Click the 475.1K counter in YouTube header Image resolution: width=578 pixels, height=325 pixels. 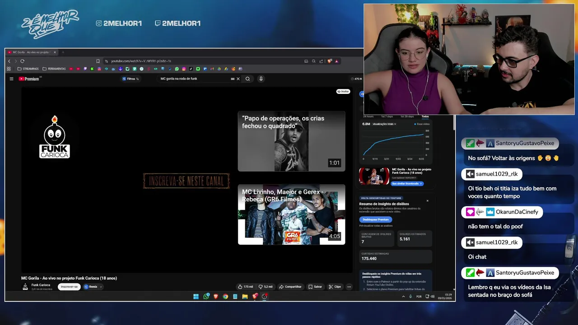pyautogui.click(x=357, y=79)
